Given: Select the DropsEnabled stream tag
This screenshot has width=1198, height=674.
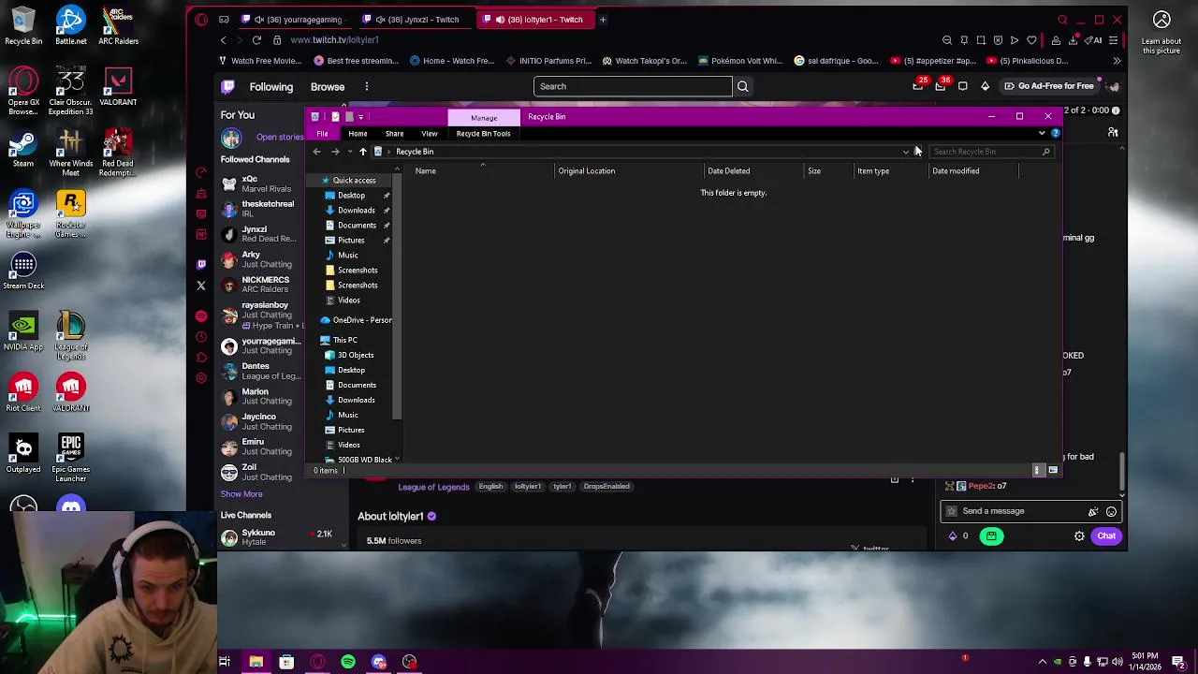Looking at the screenshot, I should click(x=606, y=487).
